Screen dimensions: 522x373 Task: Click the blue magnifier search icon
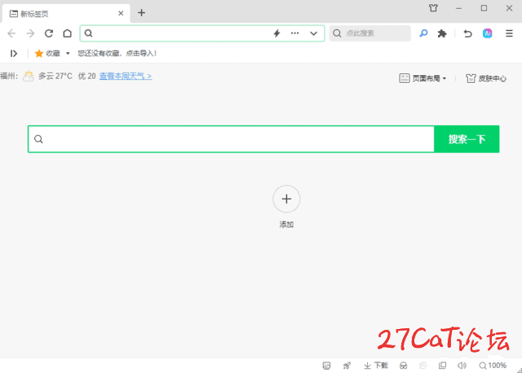click(x=423, y=33)
